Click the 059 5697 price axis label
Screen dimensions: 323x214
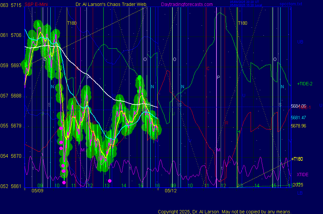click(11, 66)
